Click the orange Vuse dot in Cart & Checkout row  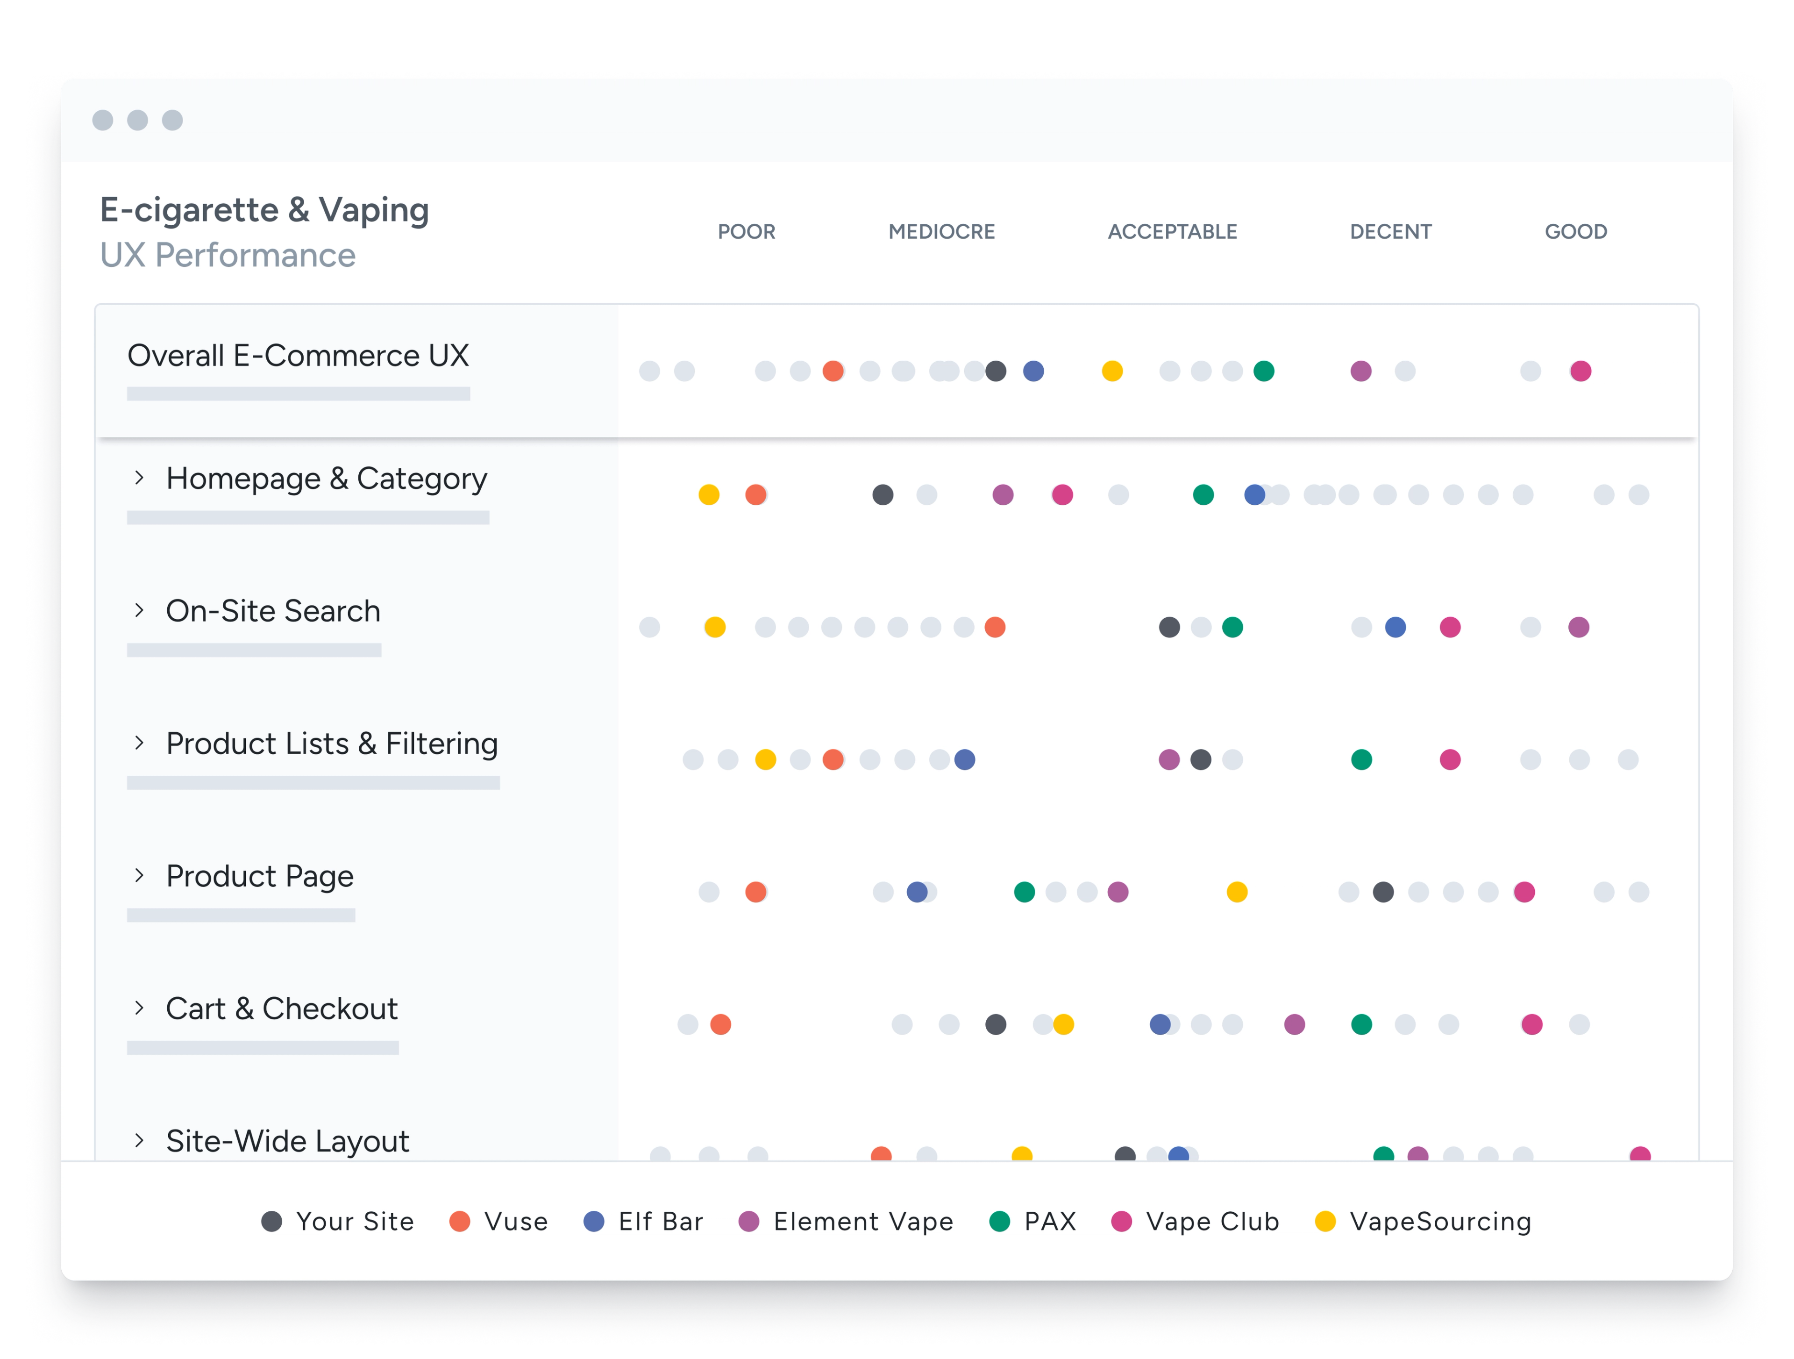[720, 1024]
